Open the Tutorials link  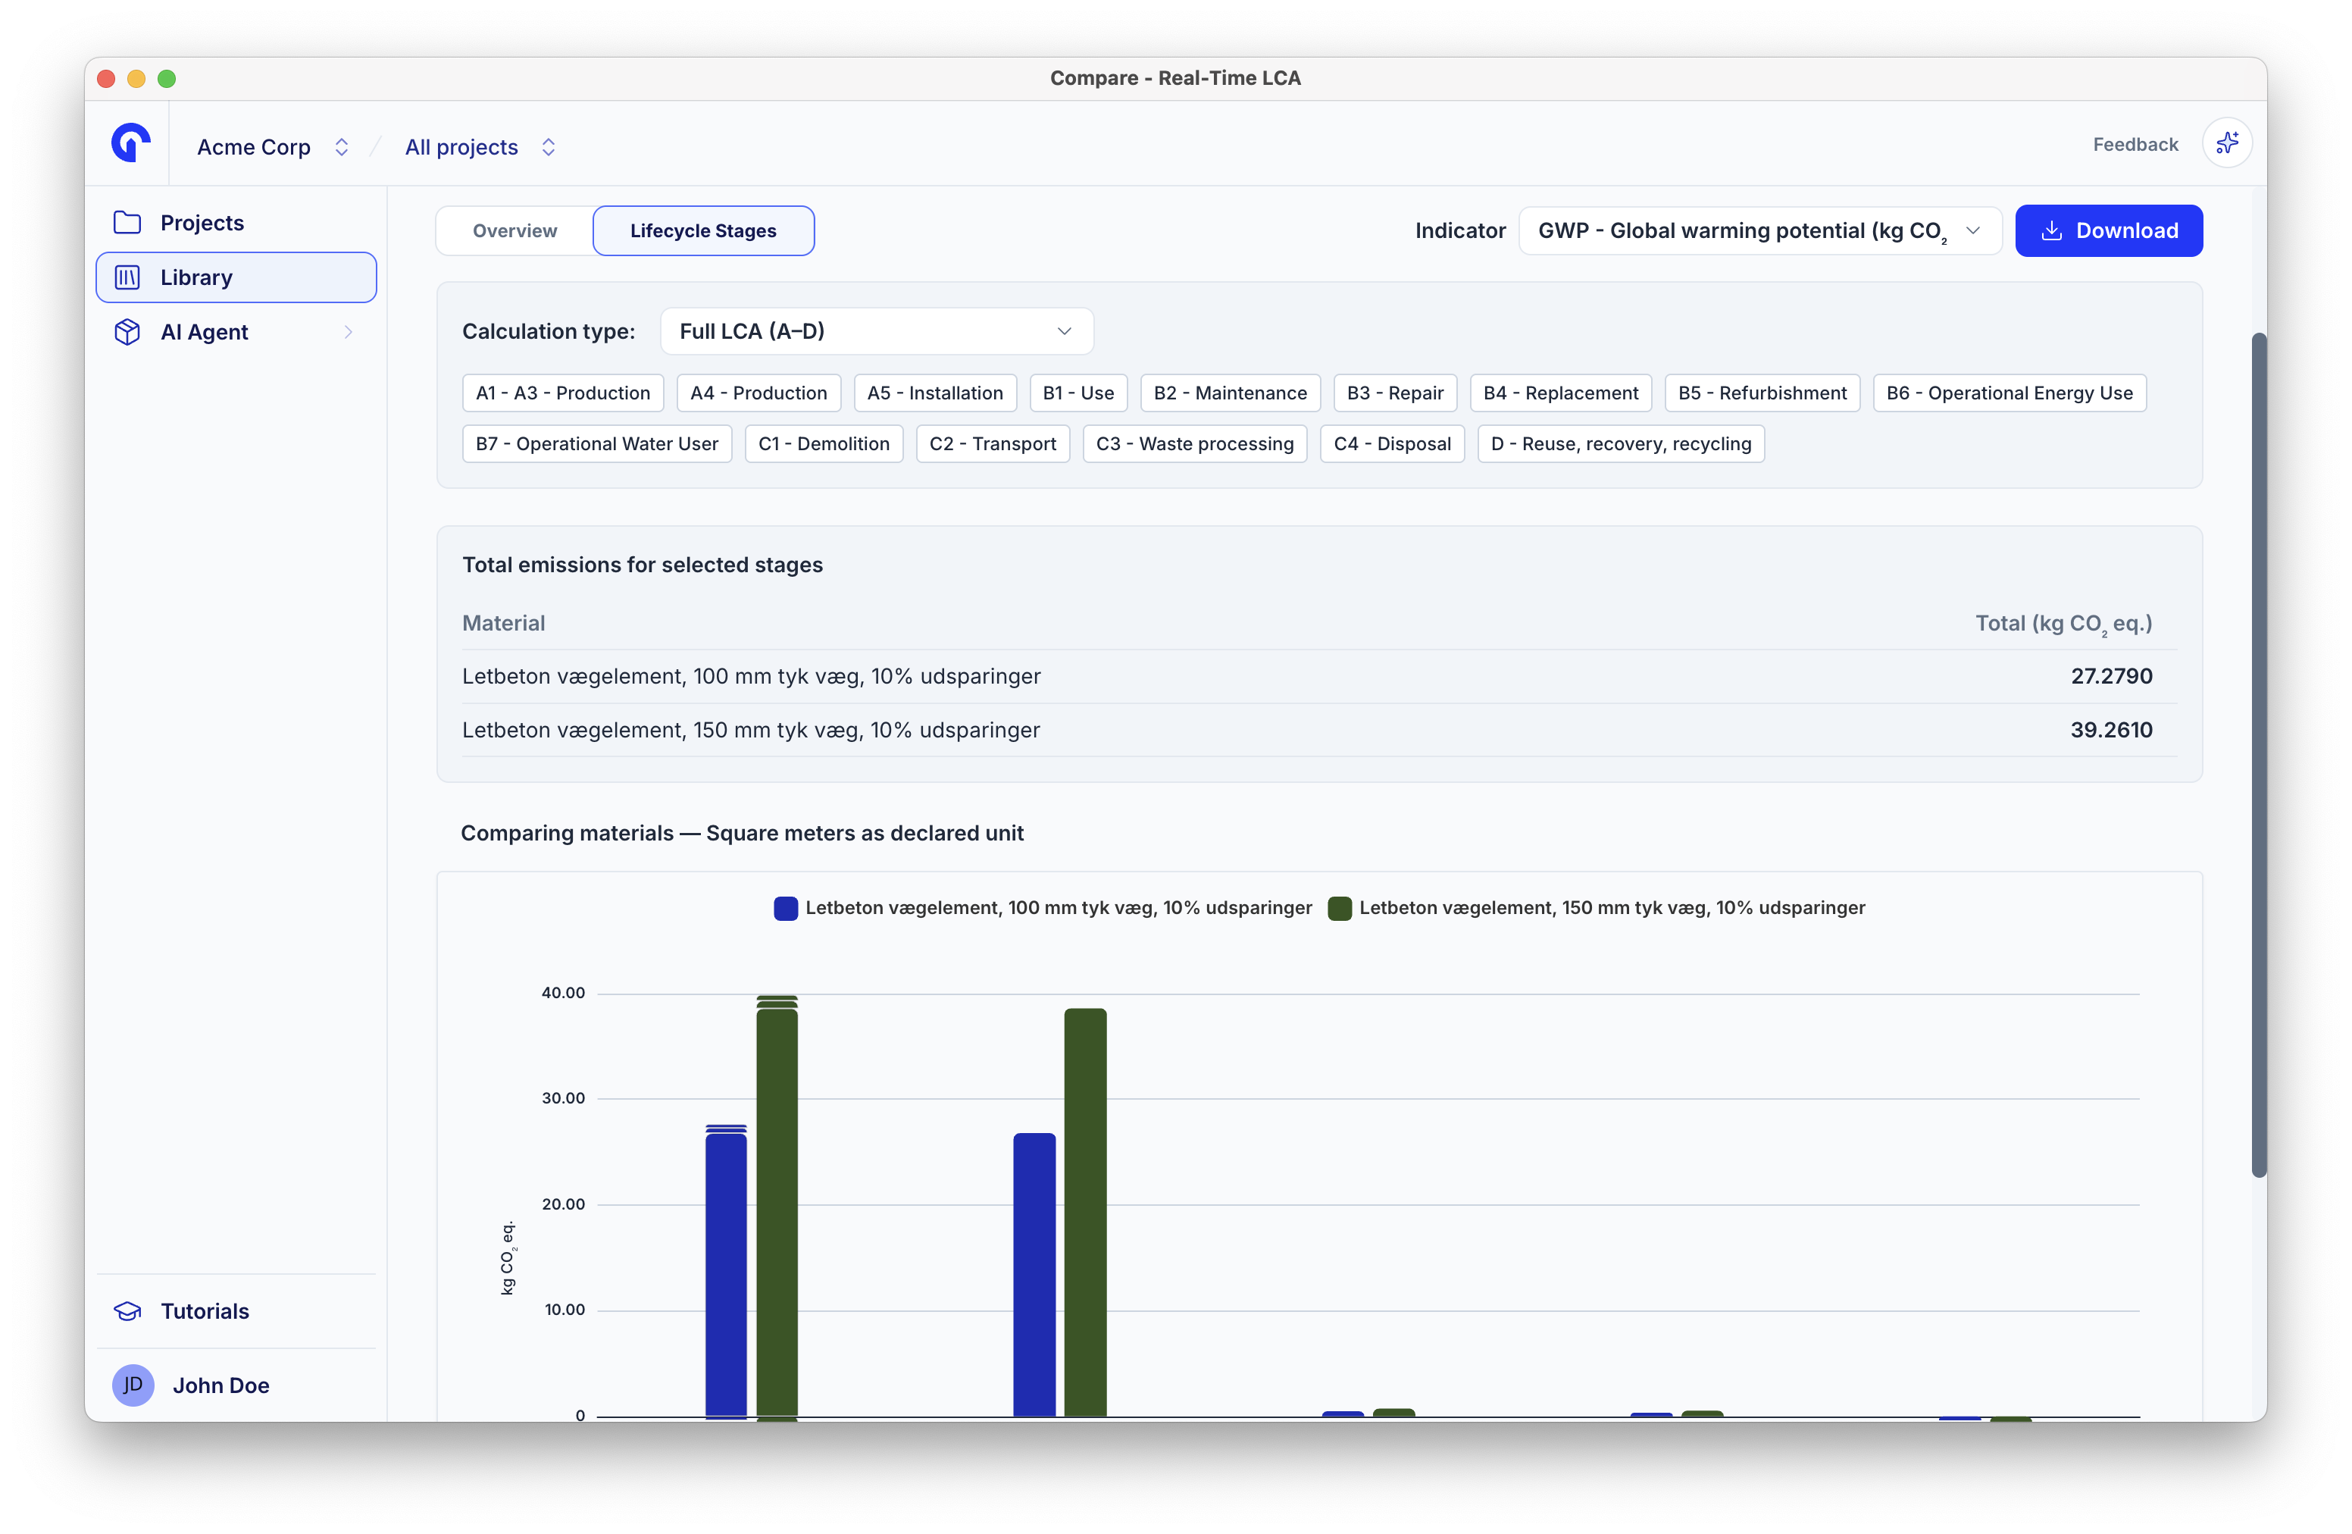[x=236, y=1310]
